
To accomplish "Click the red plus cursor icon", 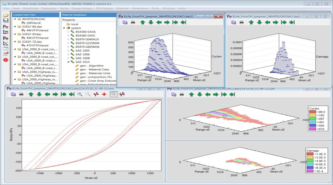I will tap(104, 94).
